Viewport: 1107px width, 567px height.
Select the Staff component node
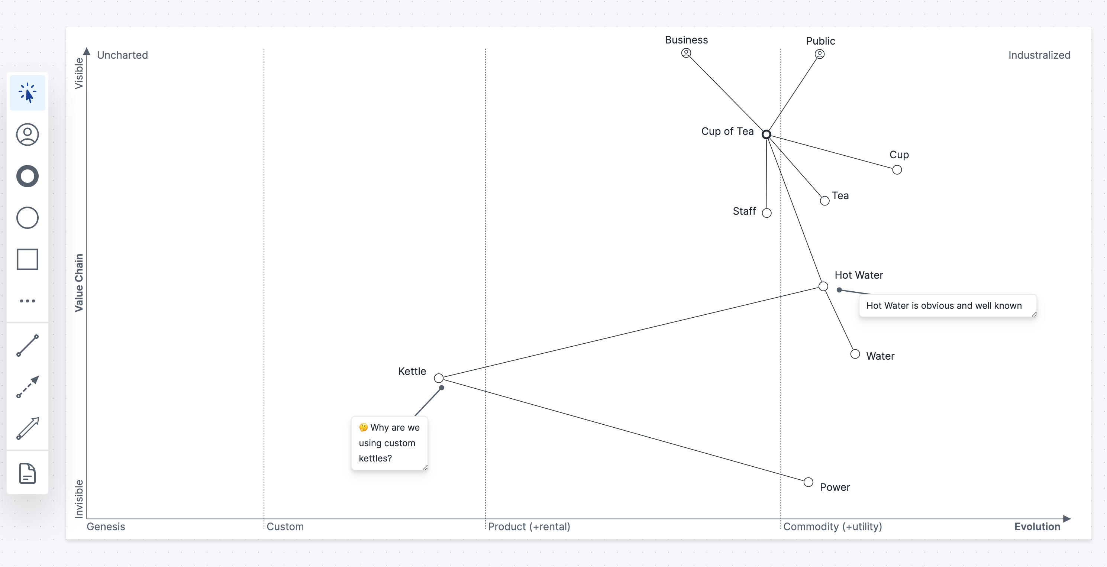click(766, 213)
